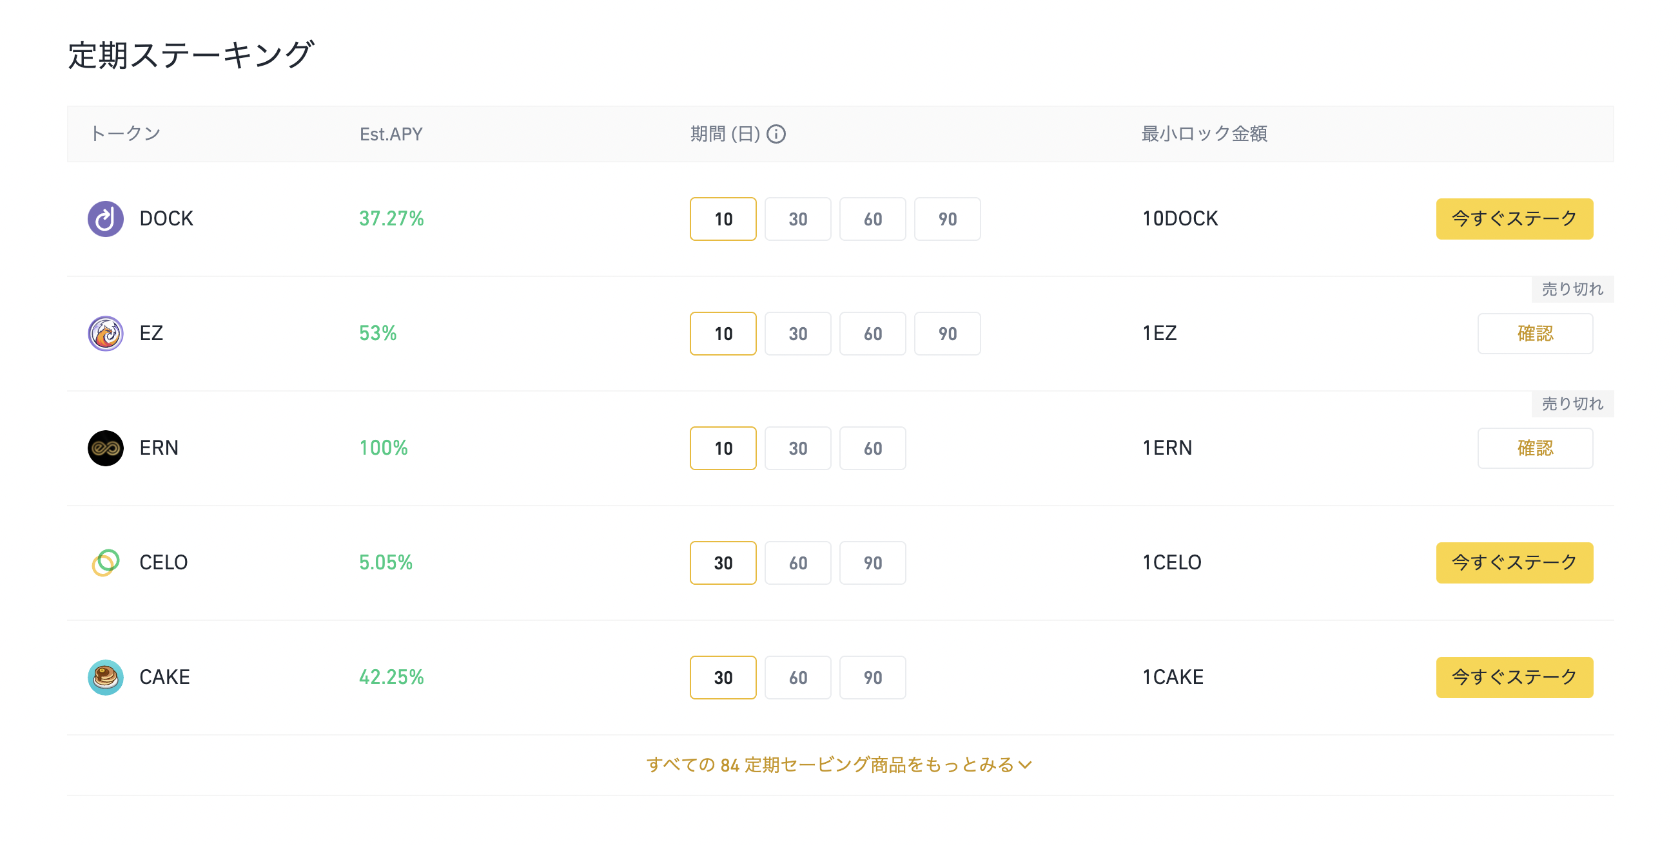Select 10-day duration for ERN
This screenshot has width=1680, height=845.
click(x=723, y=448)
